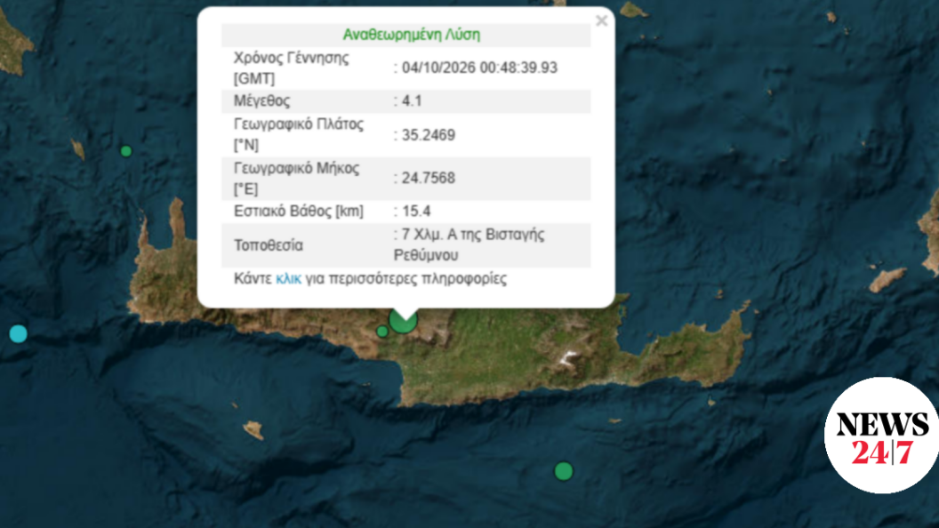
Task: Select the longitude value 24.7568
Action: pos(429,179)
